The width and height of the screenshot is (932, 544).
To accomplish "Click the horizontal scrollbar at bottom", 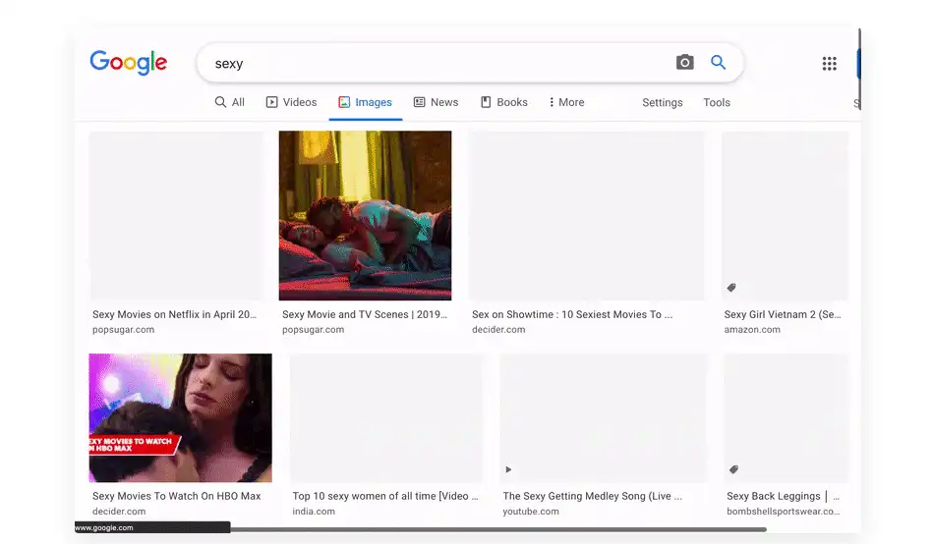I will coord(498,529).
